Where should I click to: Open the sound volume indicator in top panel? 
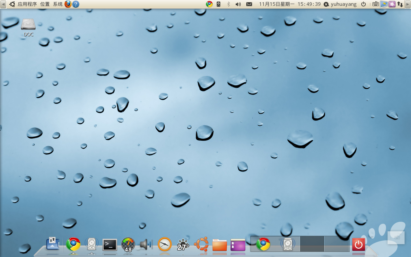tap(238, 4)
